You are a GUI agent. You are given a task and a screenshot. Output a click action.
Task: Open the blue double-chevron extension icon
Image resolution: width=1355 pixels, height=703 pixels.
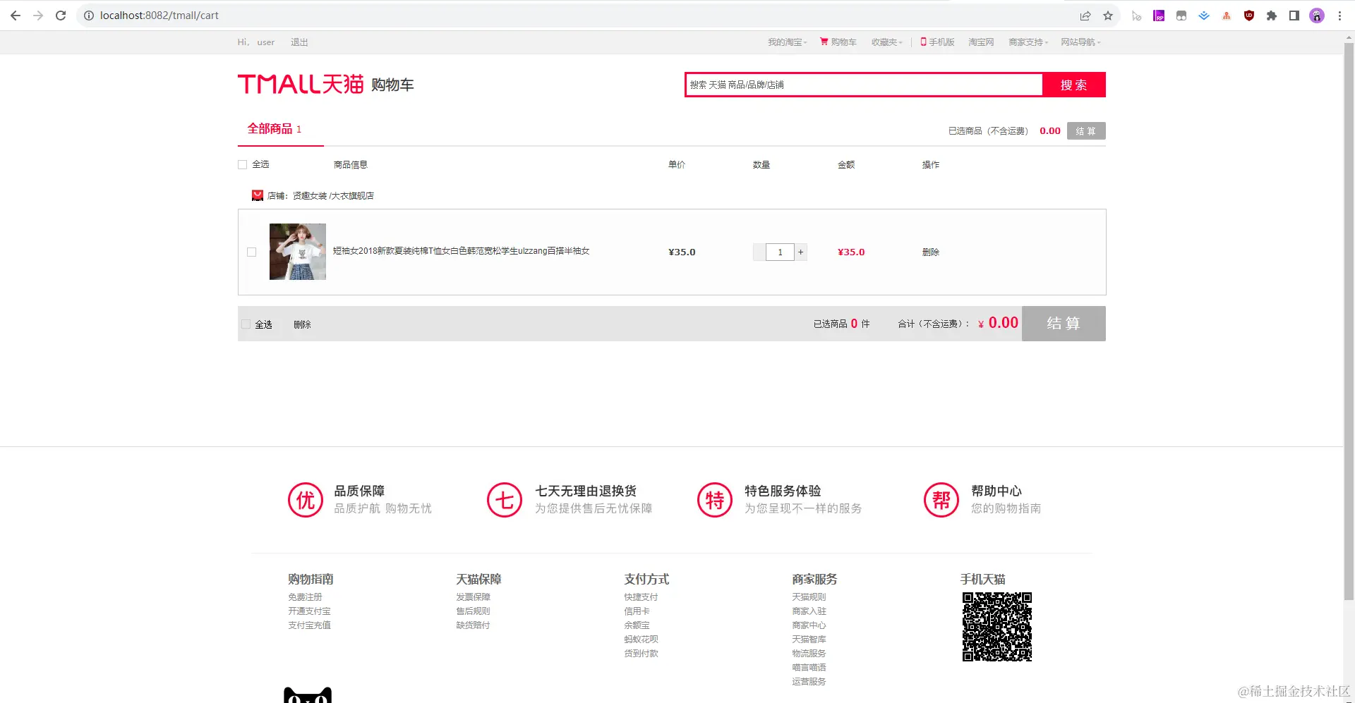(x=1204, y=16)
